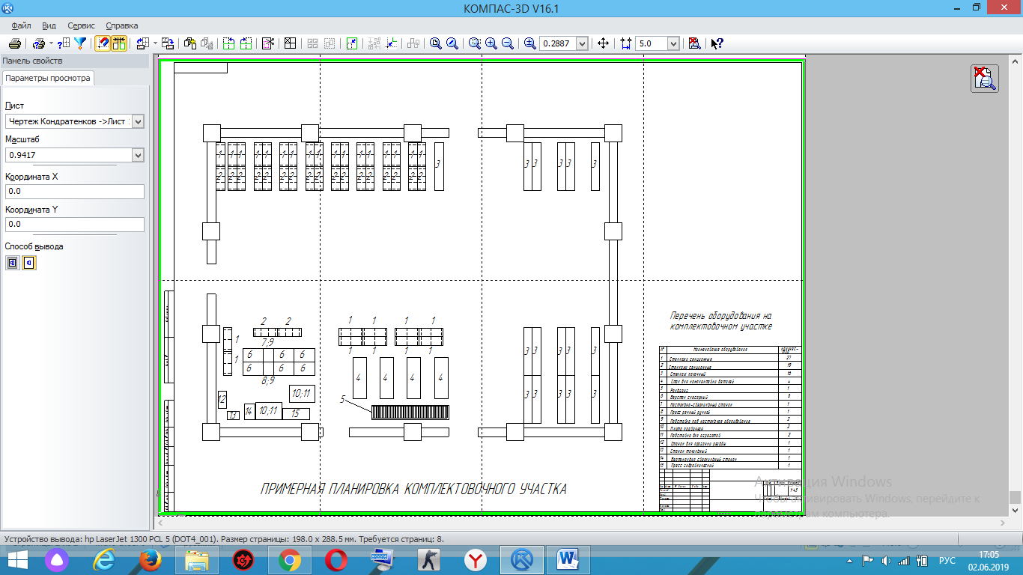The height and width of the screenshot is (575, 1023).
Task: Click the Координата X input field
Action: pos(74,192)
